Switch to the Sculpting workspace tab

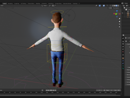coord(17,4)
